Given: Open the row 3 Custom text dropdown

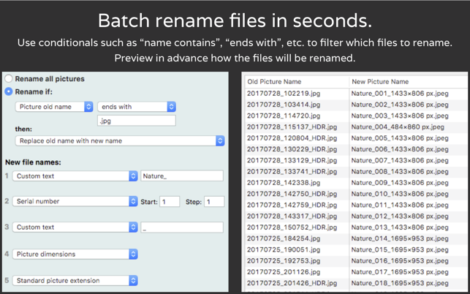Looking at the screenshot, I should [x=75, y=227].
